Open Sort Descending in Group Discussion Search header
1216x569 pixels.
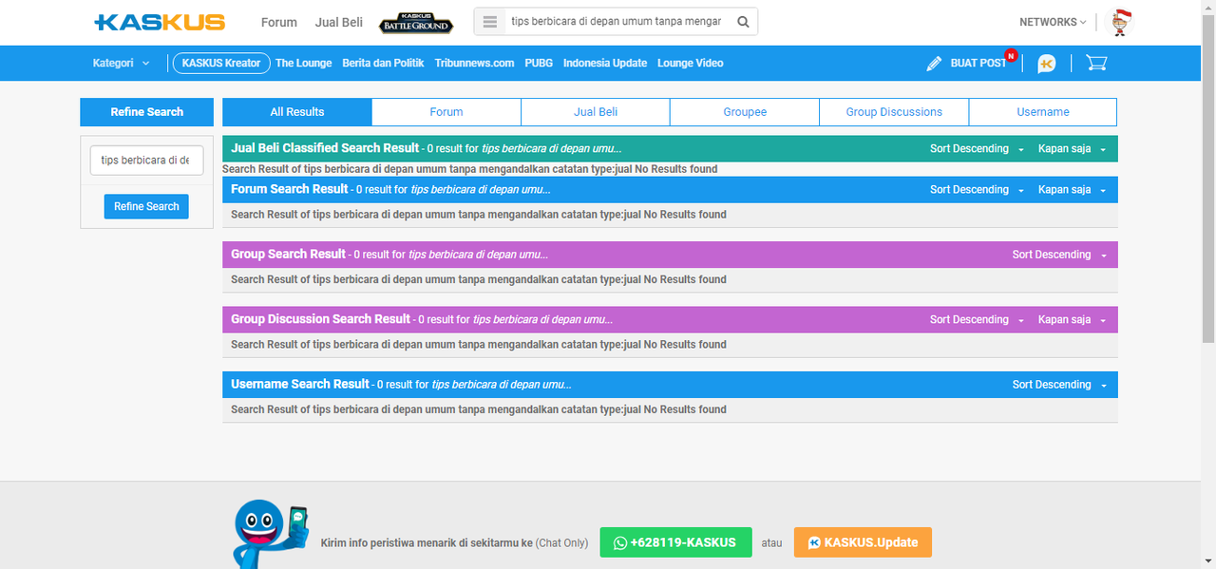click(977, 320)
